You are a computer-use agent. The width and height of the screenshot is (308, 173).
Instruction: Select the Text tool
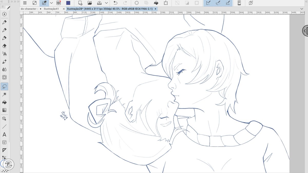4,134
